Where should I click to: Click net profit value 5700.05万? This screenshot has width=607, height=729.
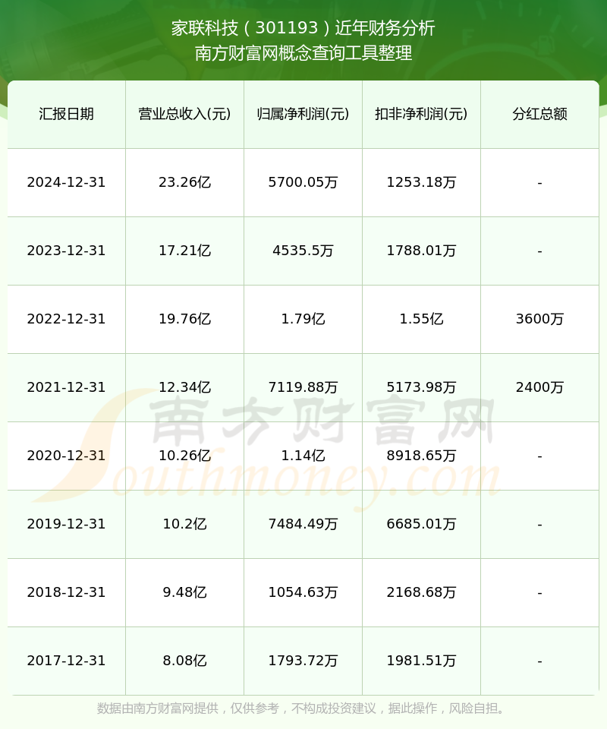(x=303, y=182)
